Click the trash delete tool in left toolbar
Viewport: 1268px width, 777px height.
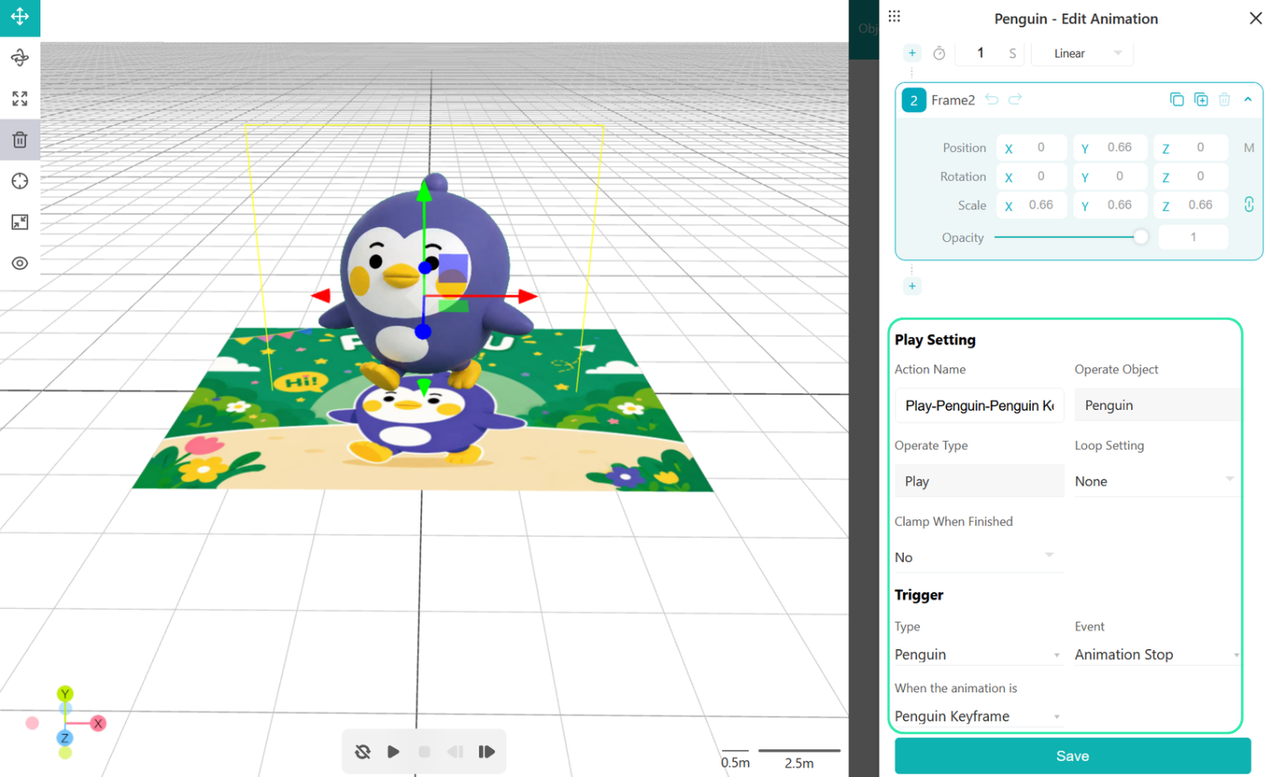point(20,139)
